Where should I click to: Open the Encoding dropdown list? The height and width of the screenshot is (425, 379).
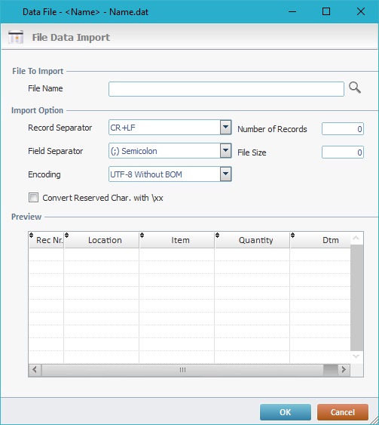point(225,174)
